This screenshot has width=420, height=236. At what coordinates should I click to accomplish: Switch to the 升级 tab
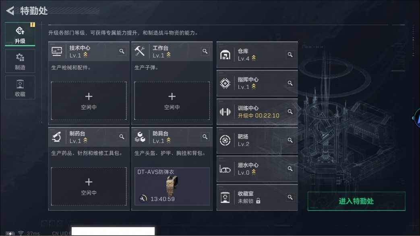click(x=20, y=34)
